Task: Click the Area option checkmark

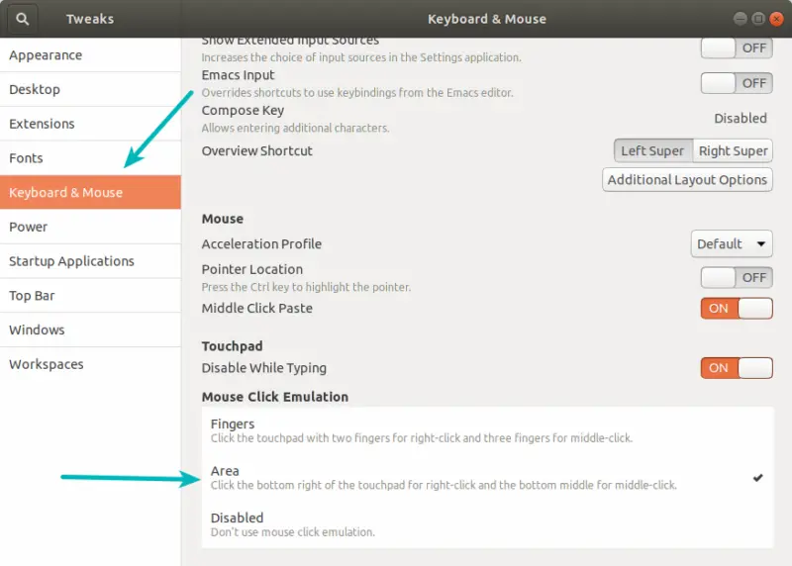Action: (x=757, y=478)
